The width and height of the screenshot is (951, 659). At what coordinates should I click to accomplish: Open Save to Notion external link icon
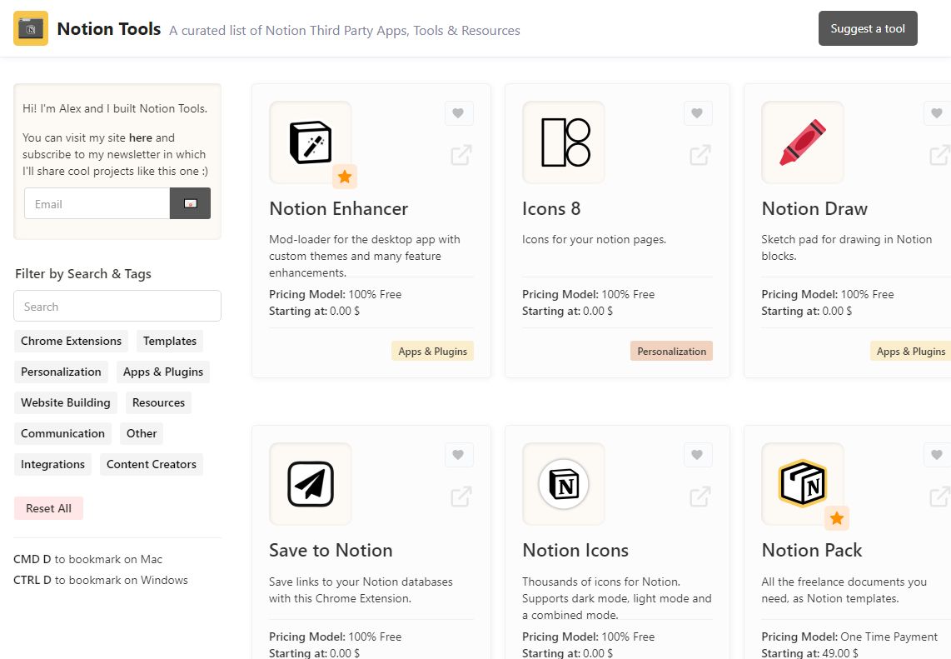pos(461,497)
